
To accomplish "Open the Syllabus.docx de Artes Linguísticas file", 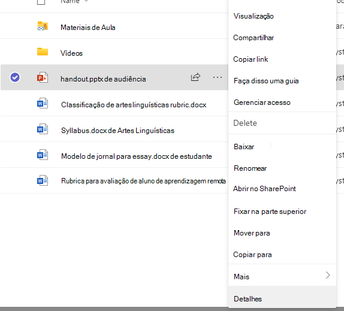I will 117,131.
